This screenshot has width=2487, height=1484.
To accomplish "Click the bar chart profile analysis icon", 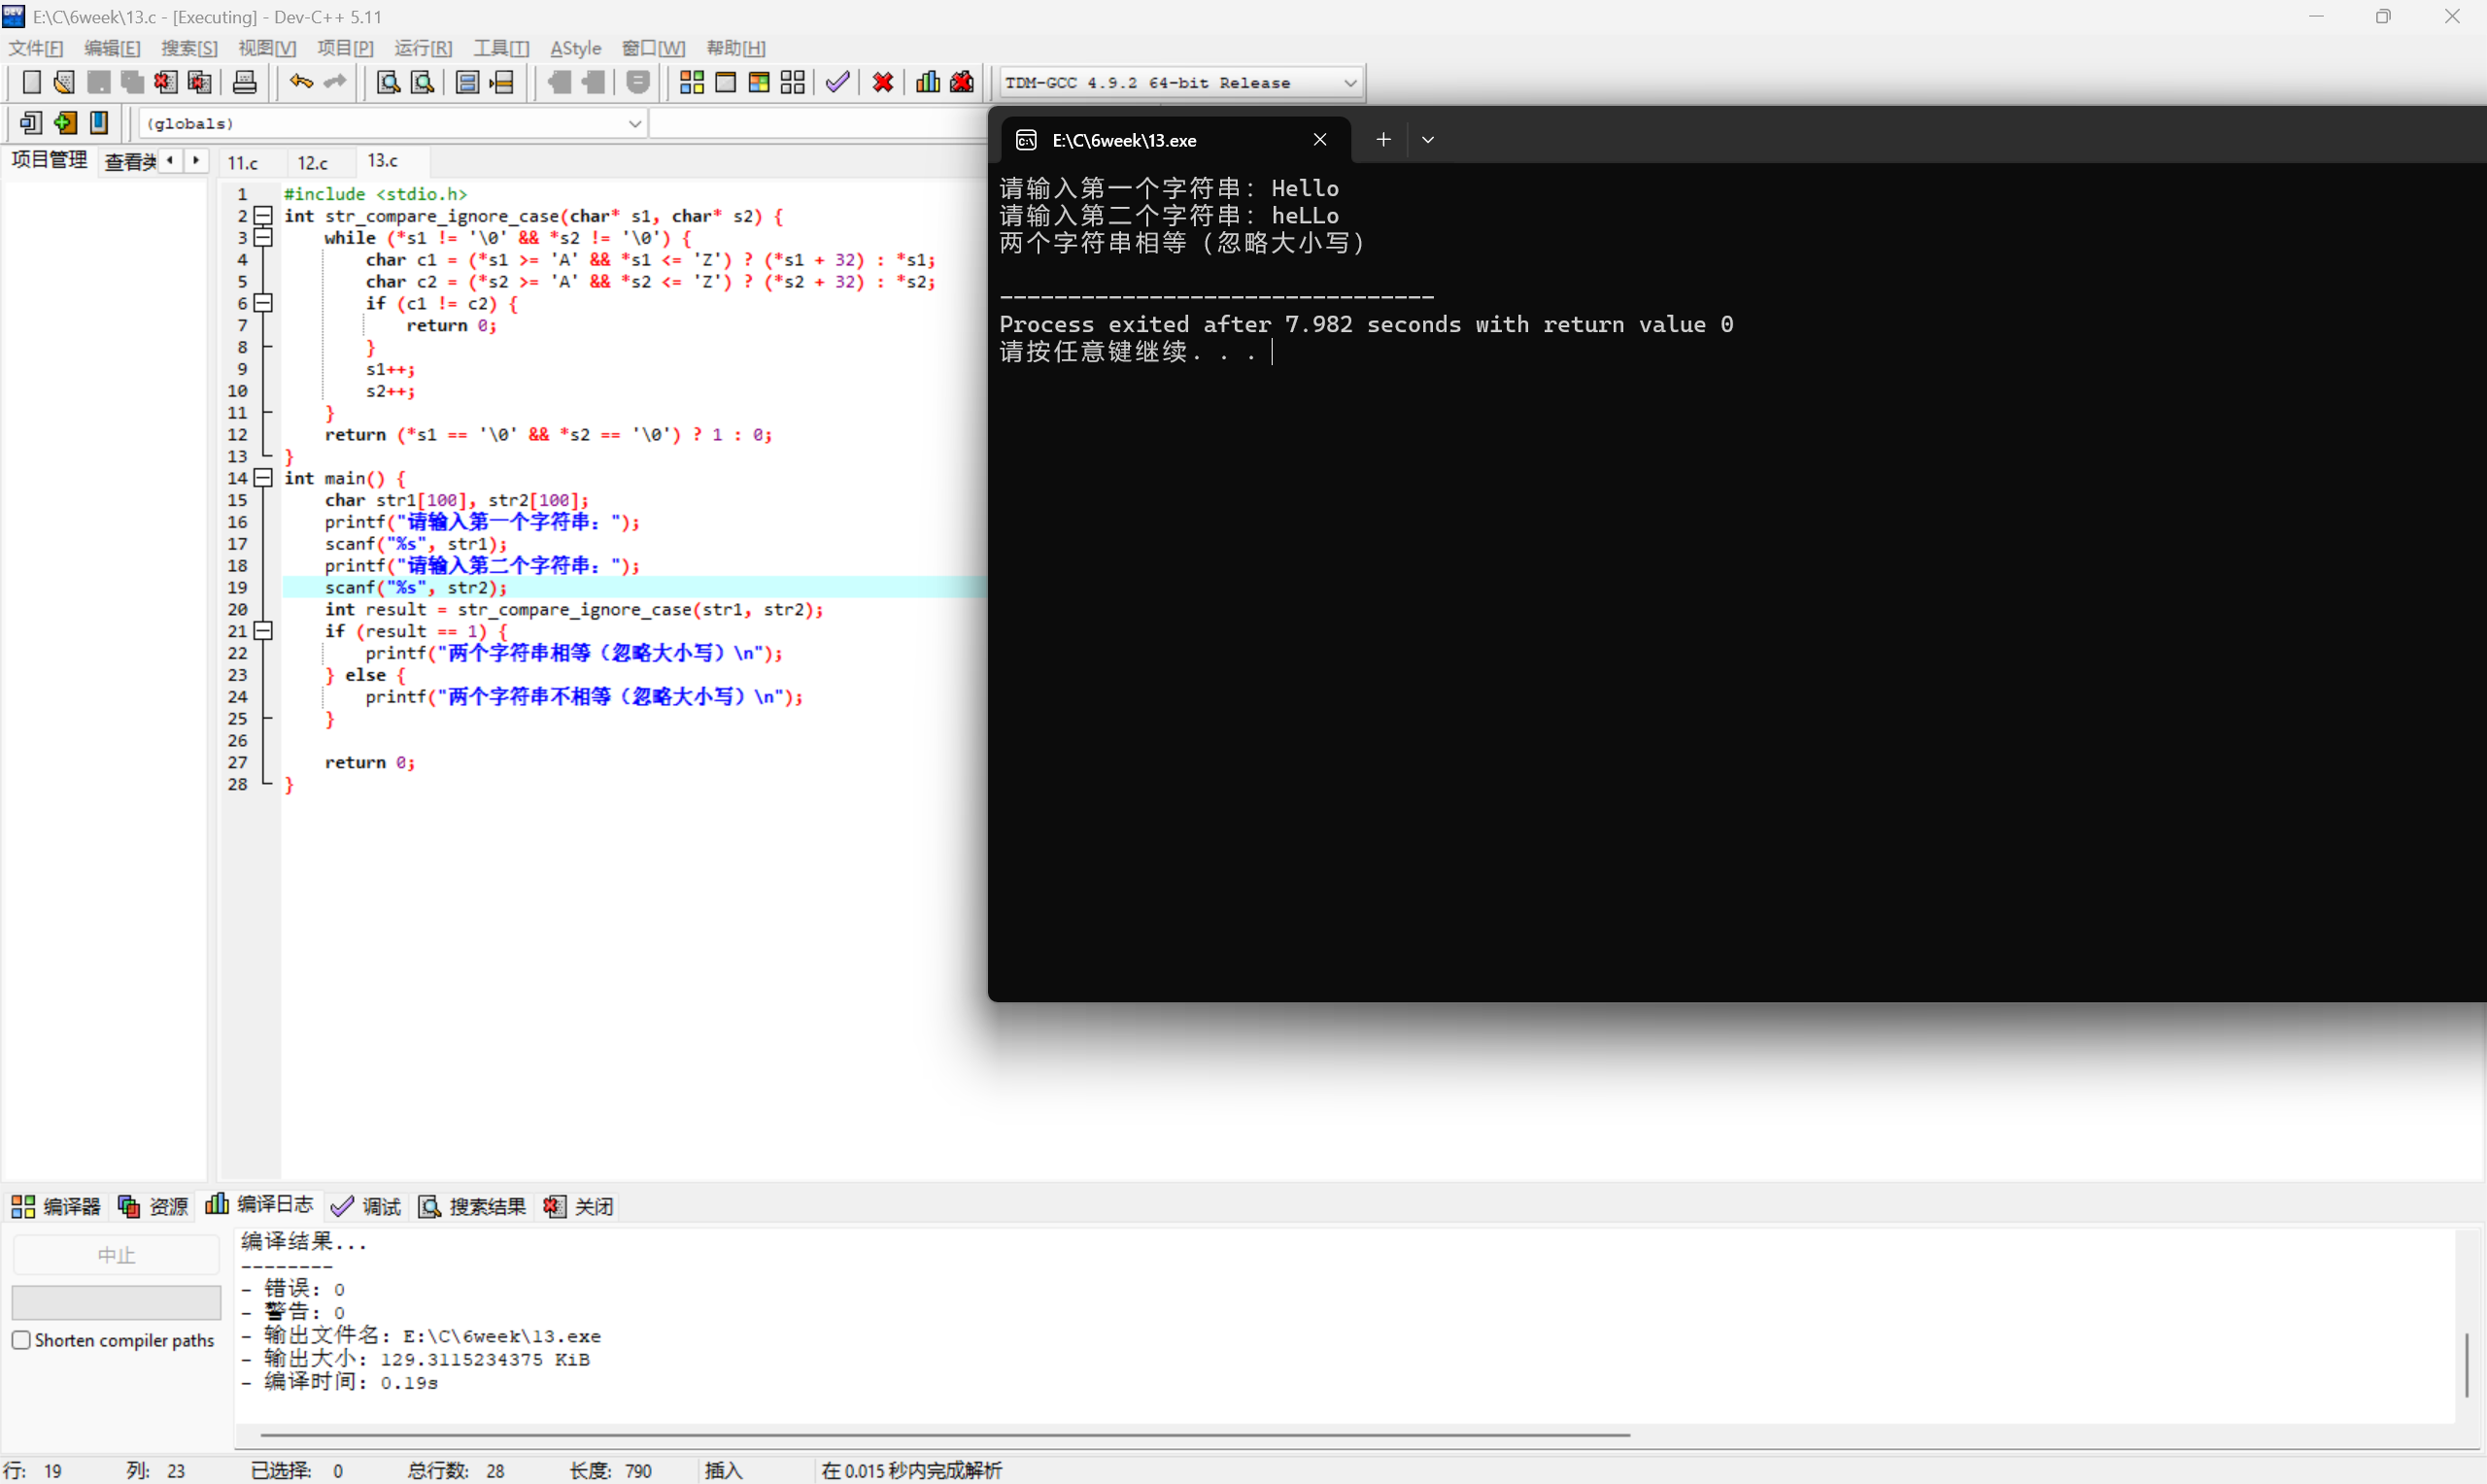I will (x=927, y=82).
